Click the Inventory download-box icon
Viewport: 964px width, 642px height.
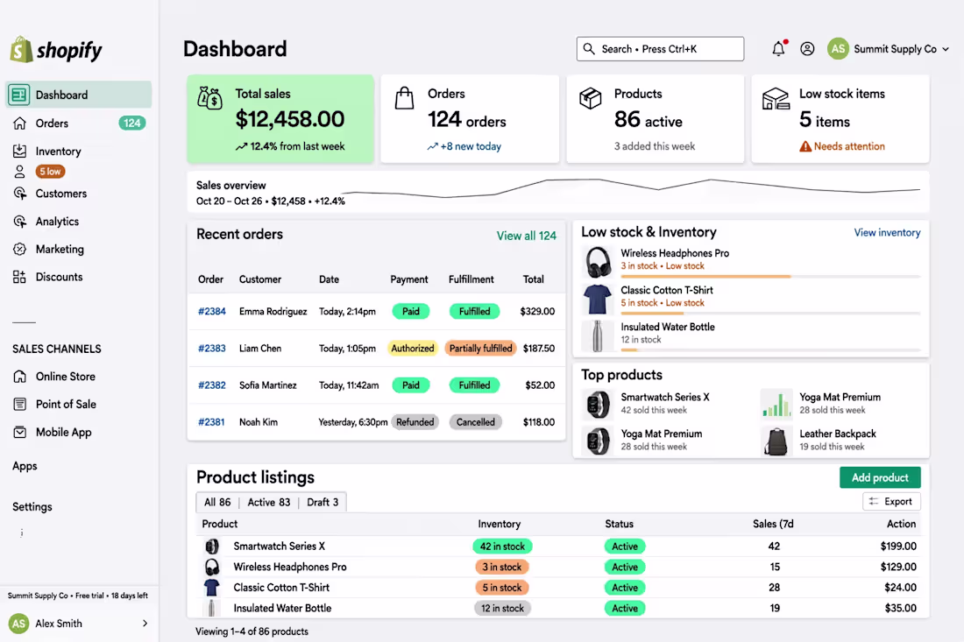click(x=19, y=151)
